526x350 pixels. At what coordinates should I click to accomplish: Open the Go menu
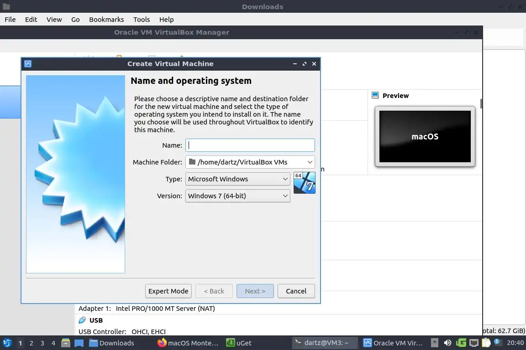tap(75, 20)
